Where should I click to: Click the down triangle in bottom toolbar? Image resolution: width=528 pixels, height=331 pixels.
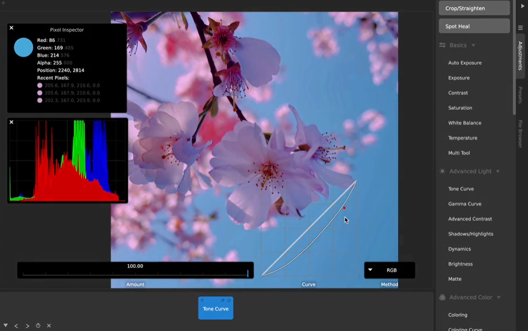point(6,326)
